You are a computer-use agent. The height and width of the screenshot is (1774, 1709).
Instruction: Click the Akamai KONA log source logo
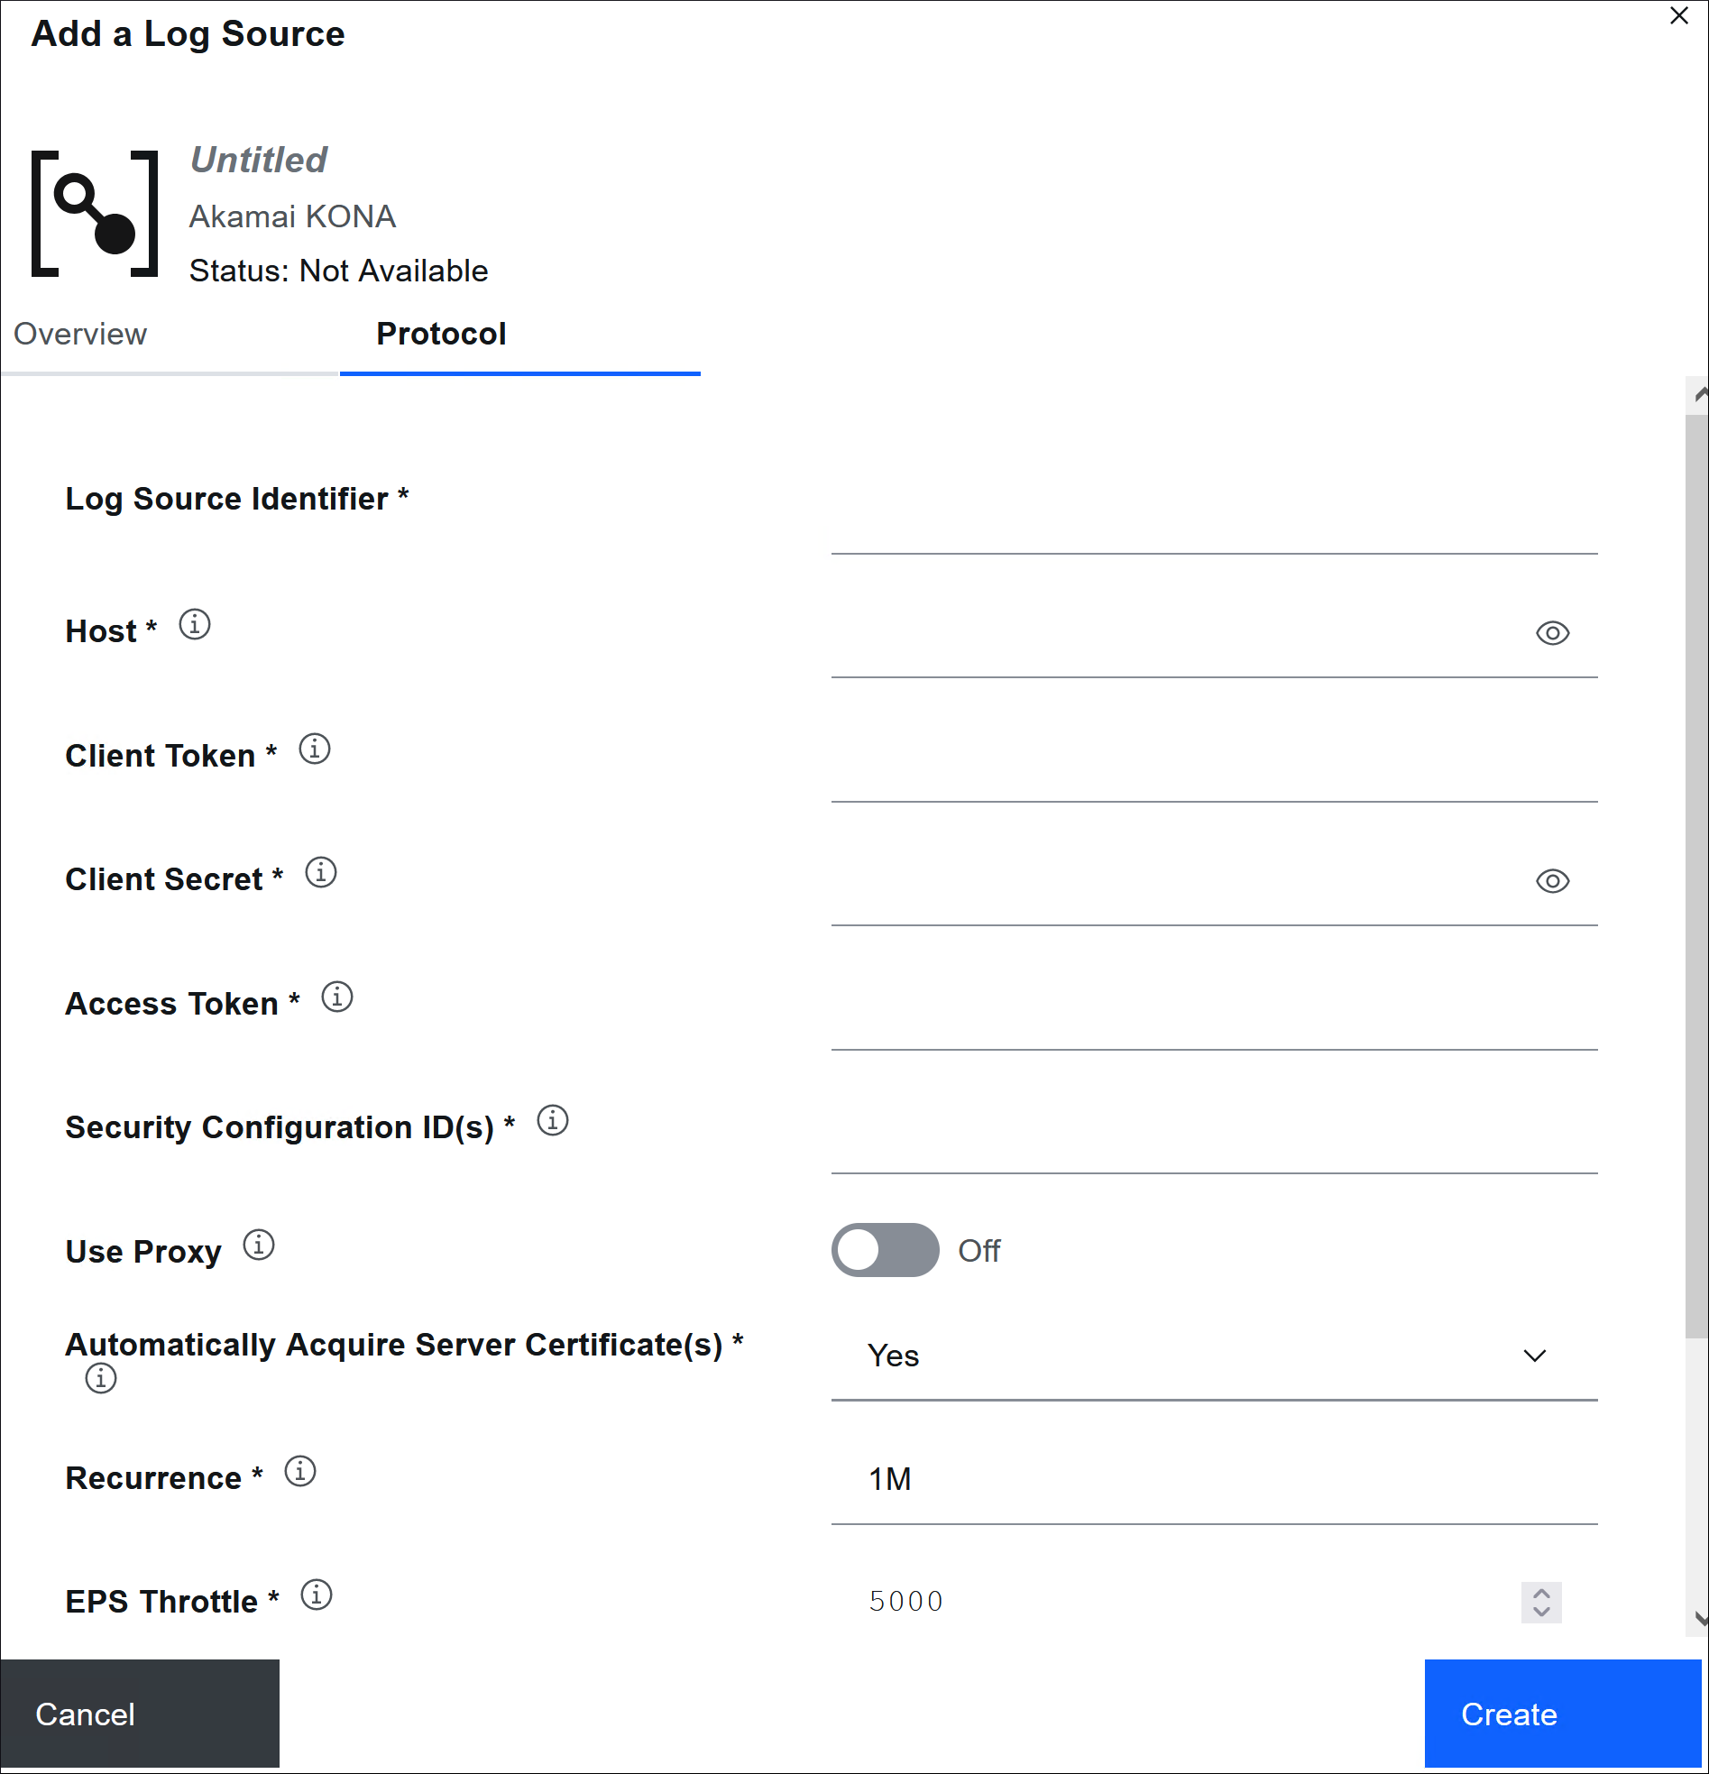click(95, 214)
